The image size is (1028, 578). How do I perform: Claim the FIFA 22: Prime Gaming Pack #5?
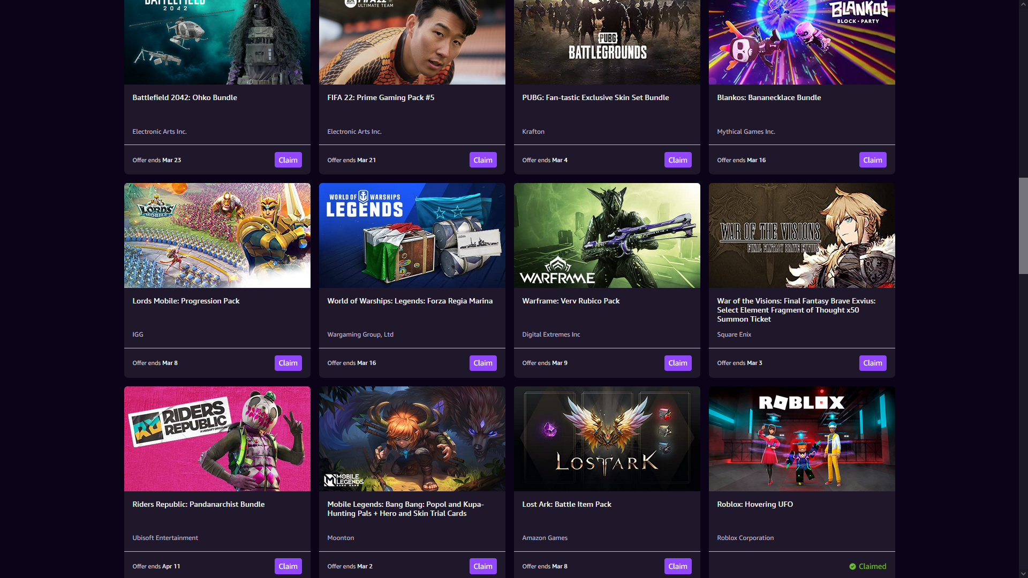click(483, 160)
